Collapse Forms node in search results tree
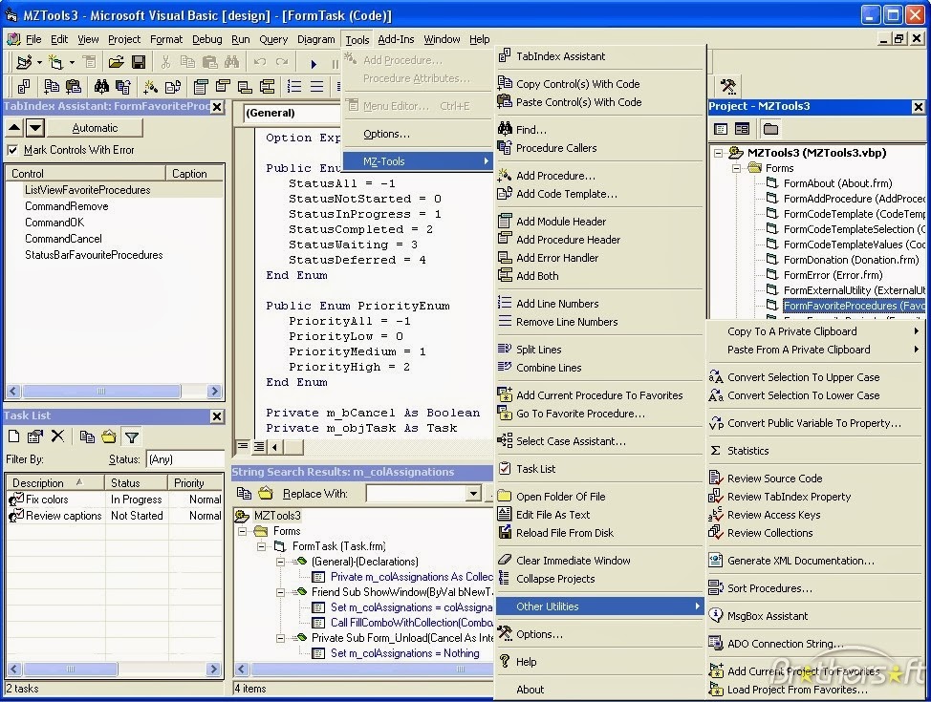 [242, 531]
